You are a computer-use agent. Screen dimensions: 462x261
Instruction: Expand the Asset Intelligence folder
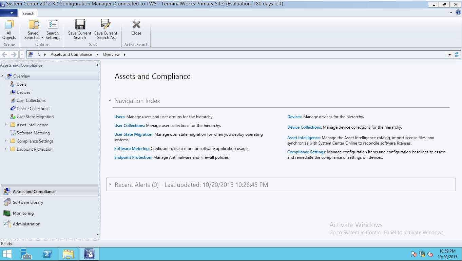point(6,125)
